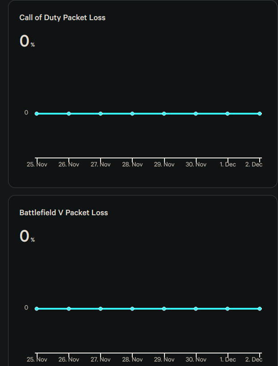278x366 pixels.
Task: Click the 0 y-axis label in Call of Duty chart
Action: (x=26, y=113)
